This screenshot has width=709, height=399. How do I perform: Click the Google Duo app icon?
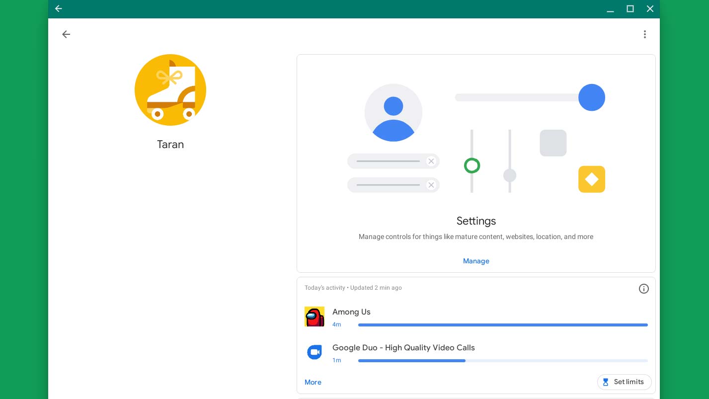[315, 352]
